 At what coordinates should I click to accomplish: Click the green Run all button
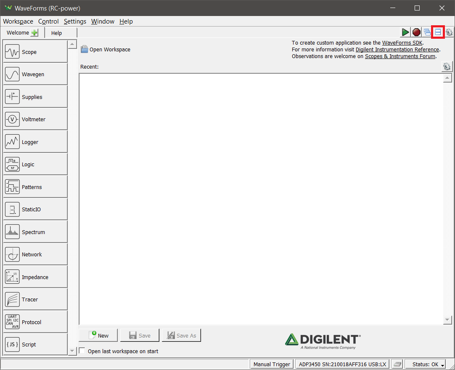pyautogui.click(x=405, y=32)
